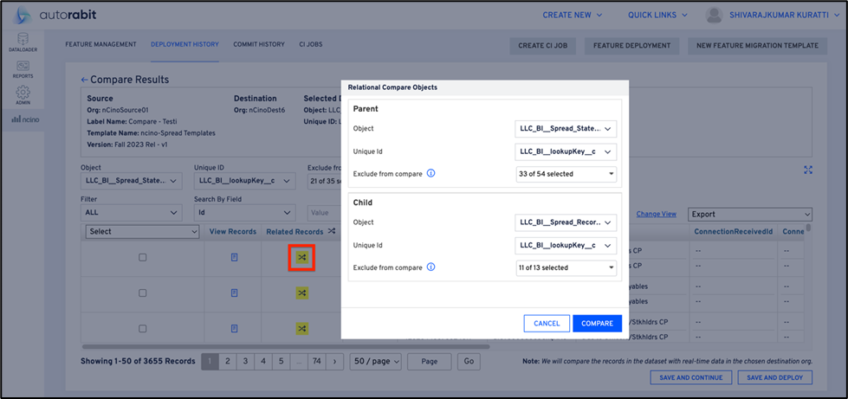Open the Admin gear icon
This screenshot has height=399, width=848.
coord(23,94)
